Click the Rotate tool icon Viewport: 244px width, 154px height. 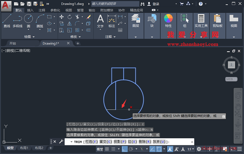[x=70, y=17]
